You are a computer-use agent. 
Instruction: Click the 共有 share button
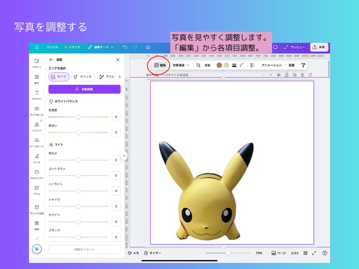[319, 47]
